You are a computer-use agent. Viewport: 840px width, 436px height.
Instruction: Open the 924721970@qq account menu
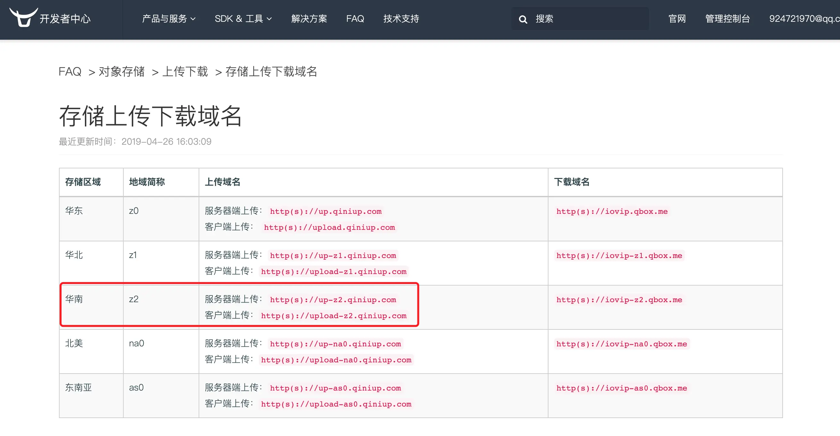click(804, 19)
